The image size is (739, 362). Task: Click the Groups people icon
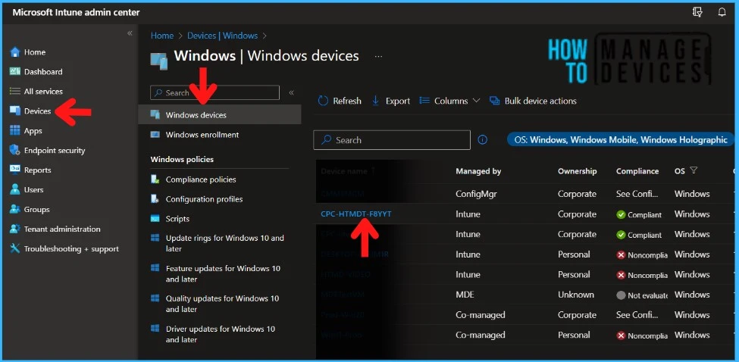pyautogui.click(x=15, y=209)
